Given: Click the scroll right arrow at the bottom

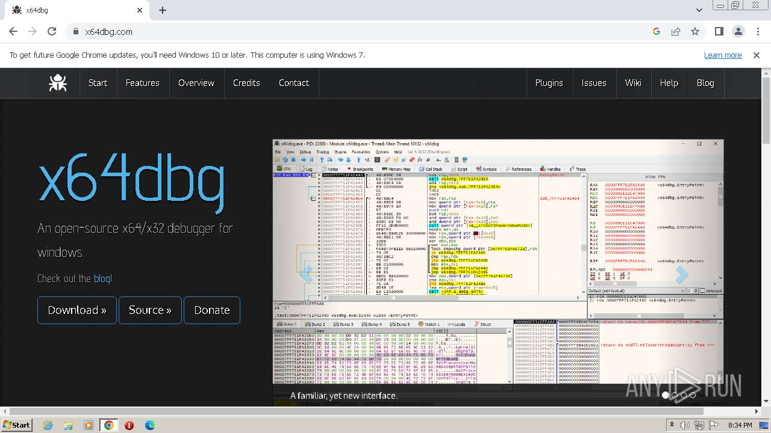Looking at the screenshot, I should click(757, 412).
